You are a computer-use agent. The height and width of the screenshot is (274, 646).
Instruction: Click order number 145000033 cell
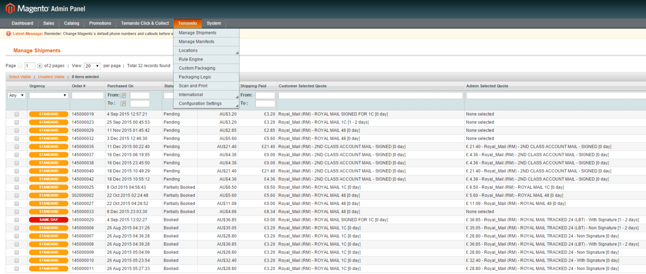(x=83, y=212)
